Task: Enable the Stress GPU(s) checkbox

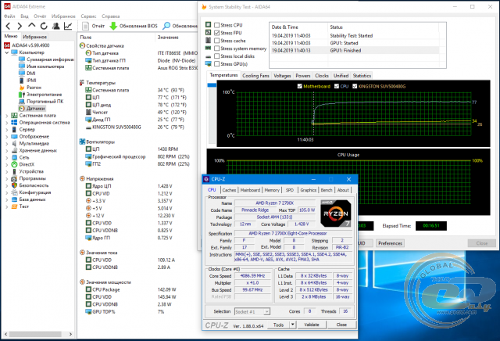Action: point(217,64)
